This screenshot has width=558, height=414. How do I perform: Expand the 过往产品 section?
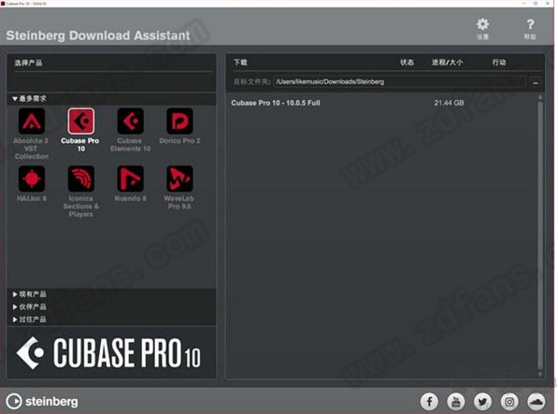click(x=29, y=319)
